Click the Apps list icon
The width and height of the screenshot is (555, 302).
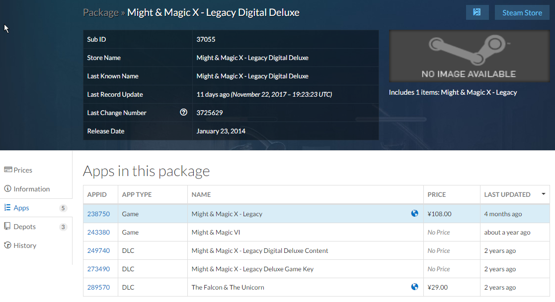tap(7, 207)
